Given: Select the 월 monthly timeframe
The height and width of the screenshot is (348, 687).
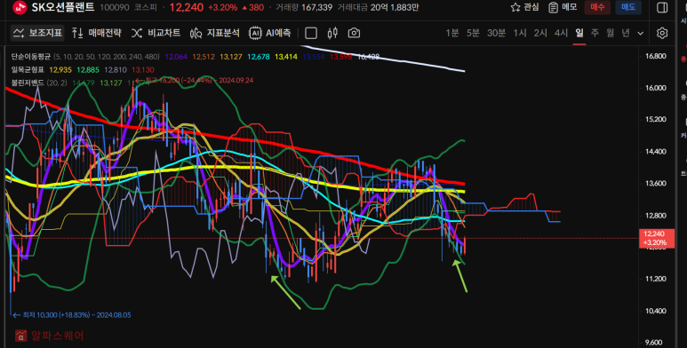Looking at the screenshot, I should pyautogui.click(x=610, y=33).
